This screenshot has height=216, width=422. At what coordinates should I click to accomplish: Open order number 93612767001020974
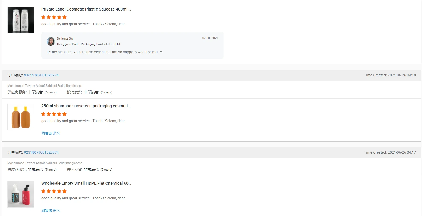[41, 75]
